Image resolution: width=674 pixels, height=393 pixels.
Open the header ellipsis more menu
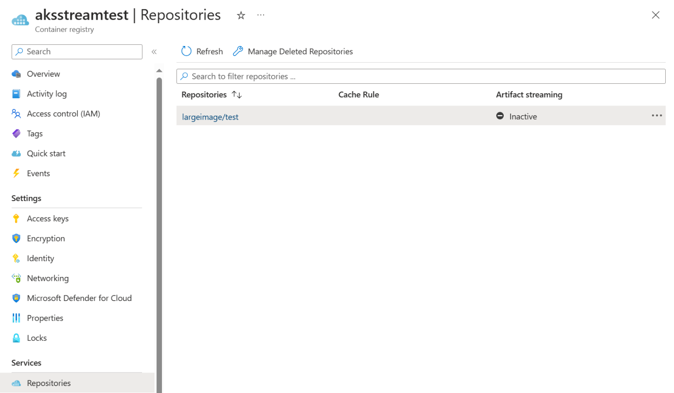click(261, 15)
